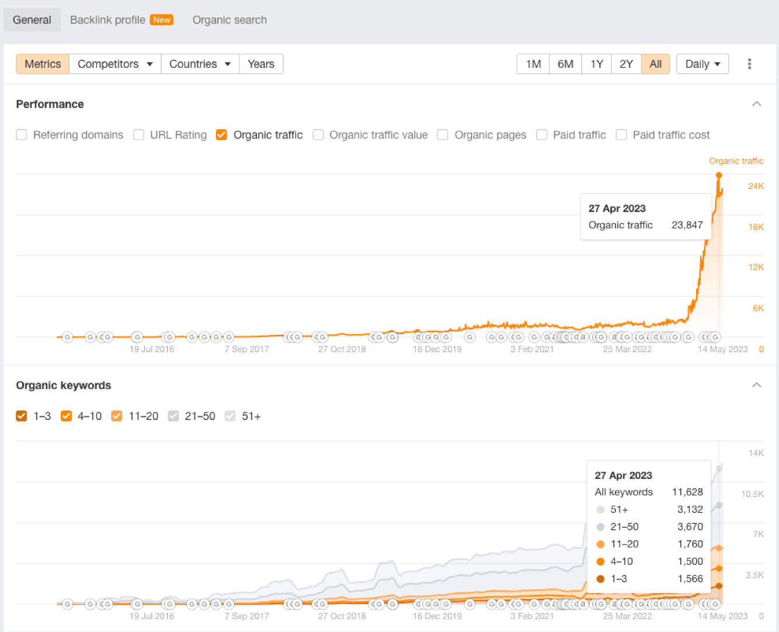The image size is (779, 632).
Task: Open the Daily interval dropdown
Action: pyautogui.click(x=703, y=64)
